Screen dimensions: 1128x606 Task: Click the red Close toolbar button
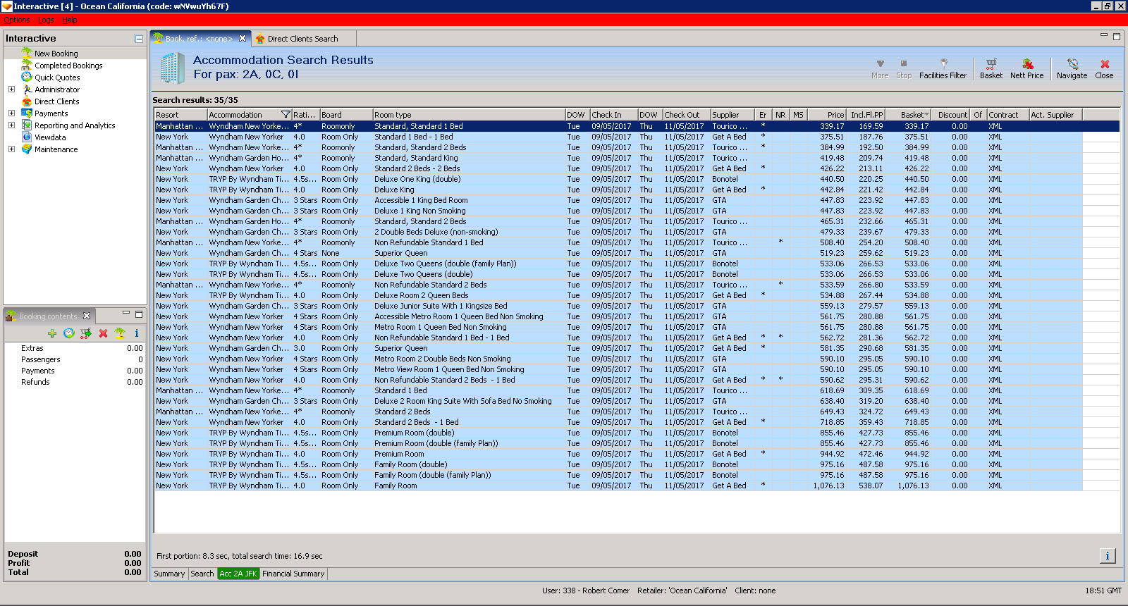(1104, 69)
